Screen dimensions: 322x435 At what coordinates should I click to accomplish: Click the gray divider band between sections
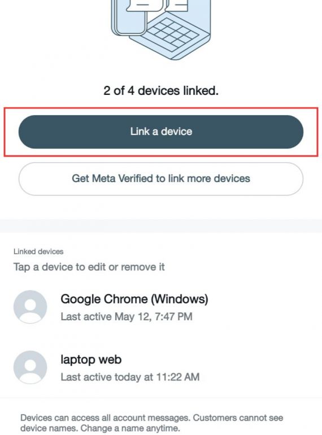[161, 226]
